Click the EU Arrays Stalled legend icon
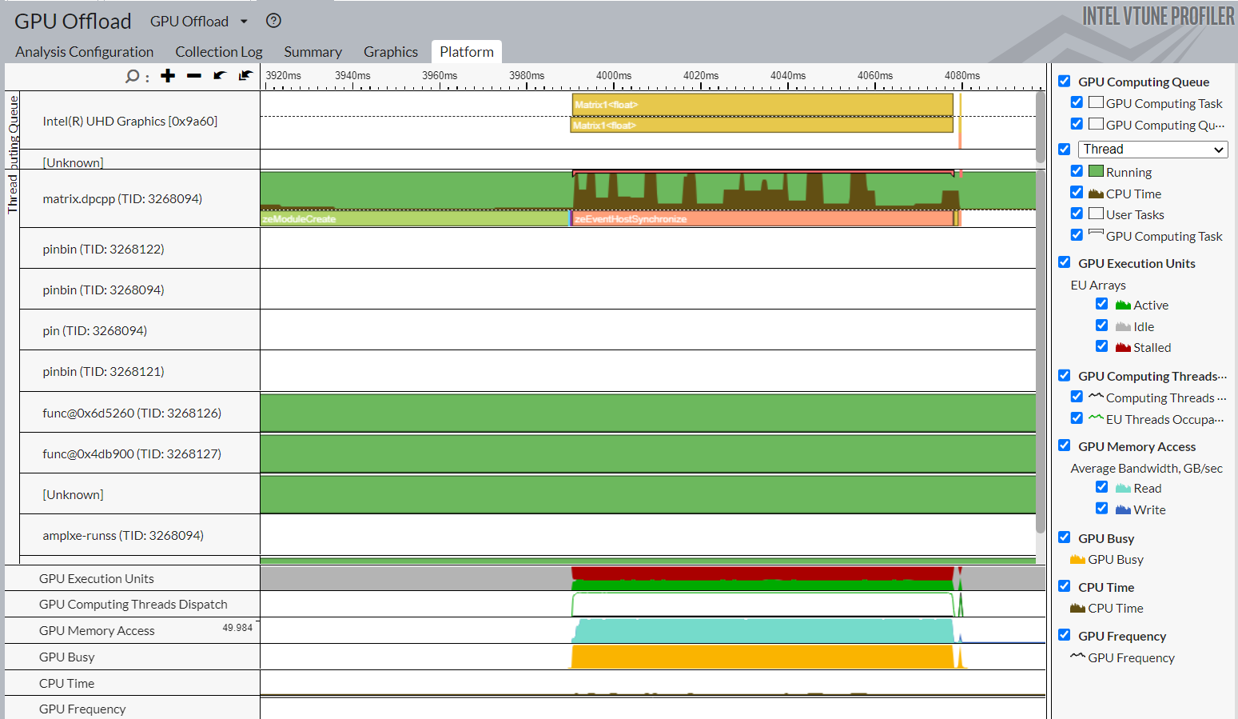The image size is (1238, 719). [x=1123, y=348]
